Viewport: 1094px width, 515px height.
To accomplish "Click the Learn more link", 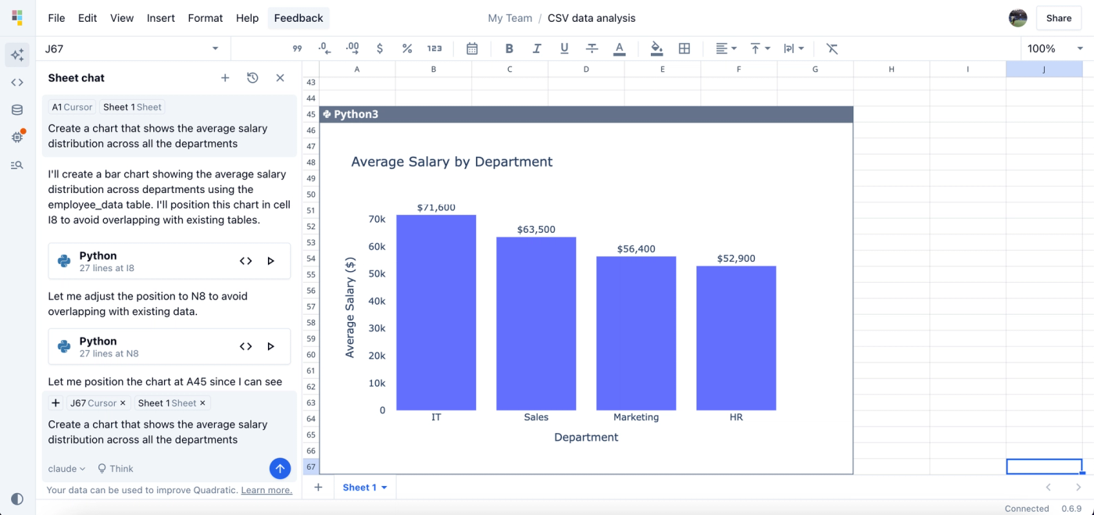I will pos(266,489).
